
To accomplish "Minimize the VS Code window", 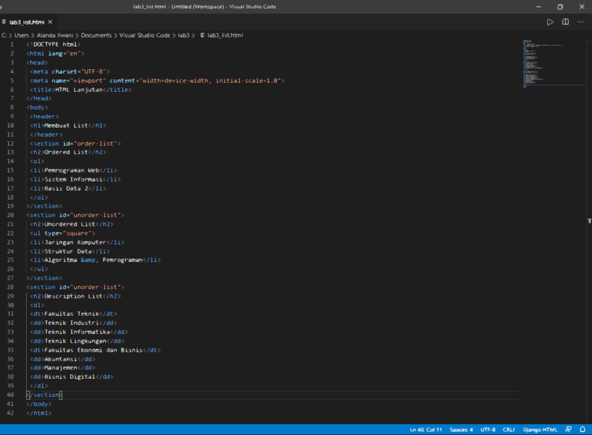I will 539,6.
